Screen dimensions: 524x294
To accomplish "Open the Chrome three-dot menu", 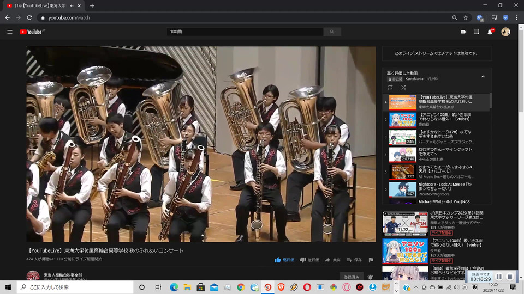I will [x=516, y=17].
